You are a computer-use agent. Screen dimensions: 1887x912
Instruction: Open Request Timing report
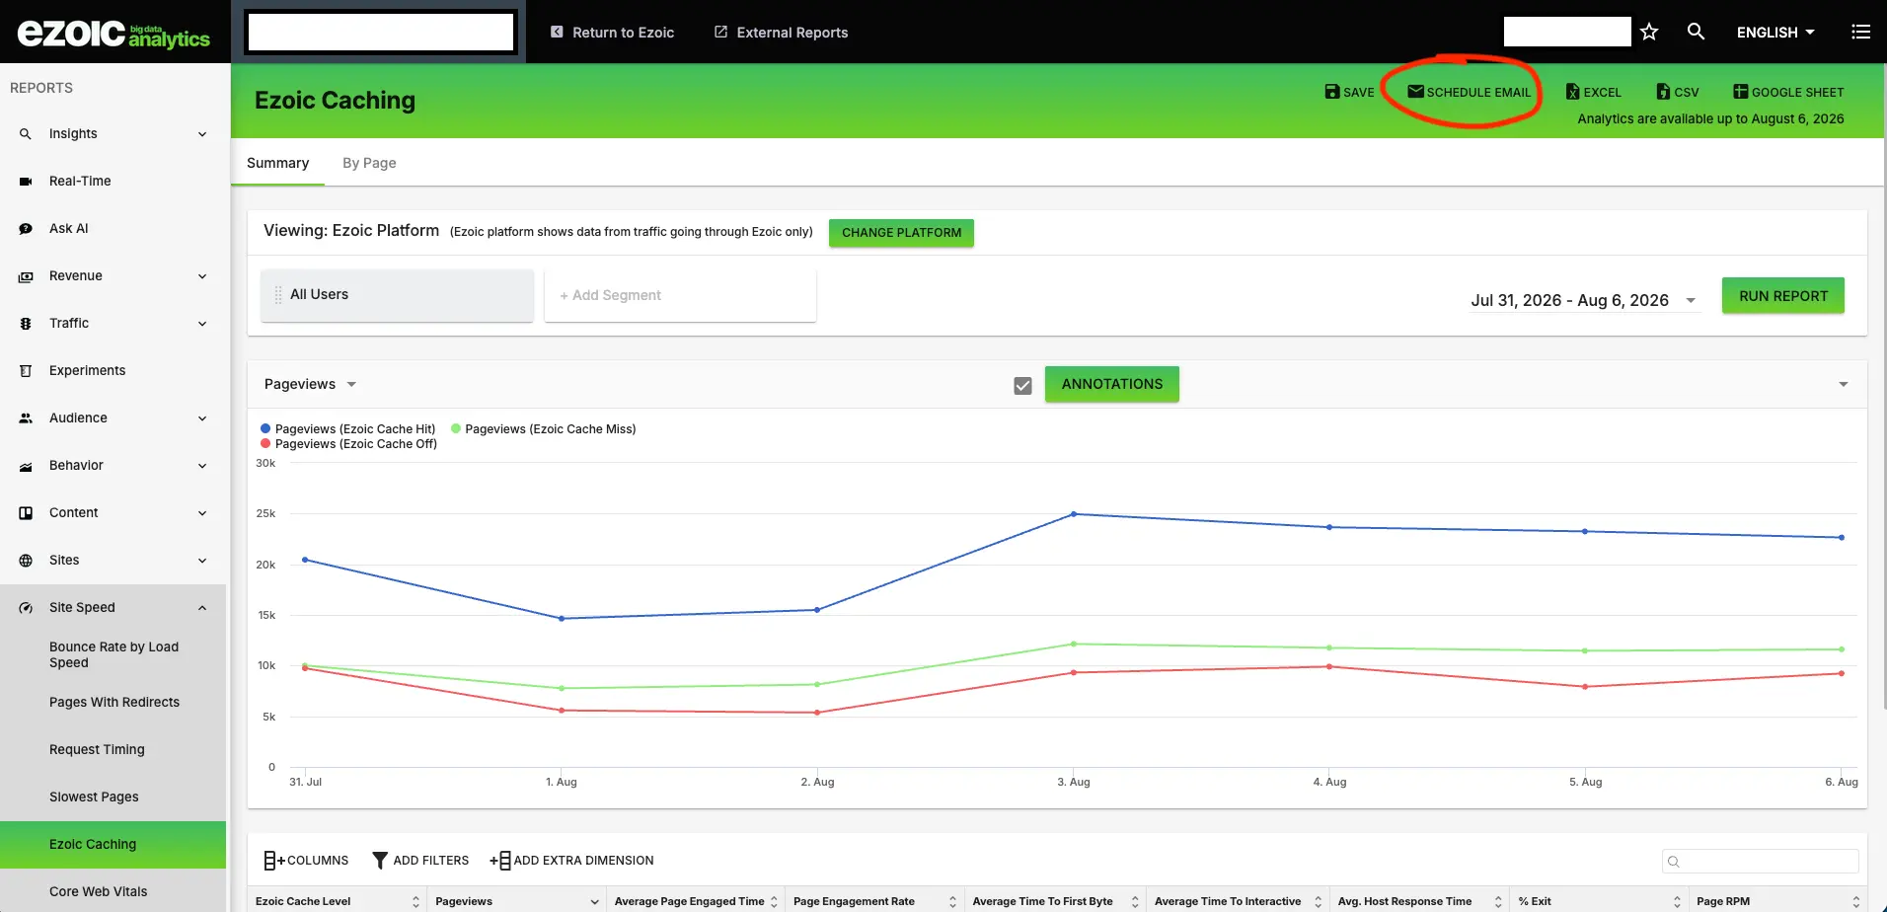tap(97, 750)
